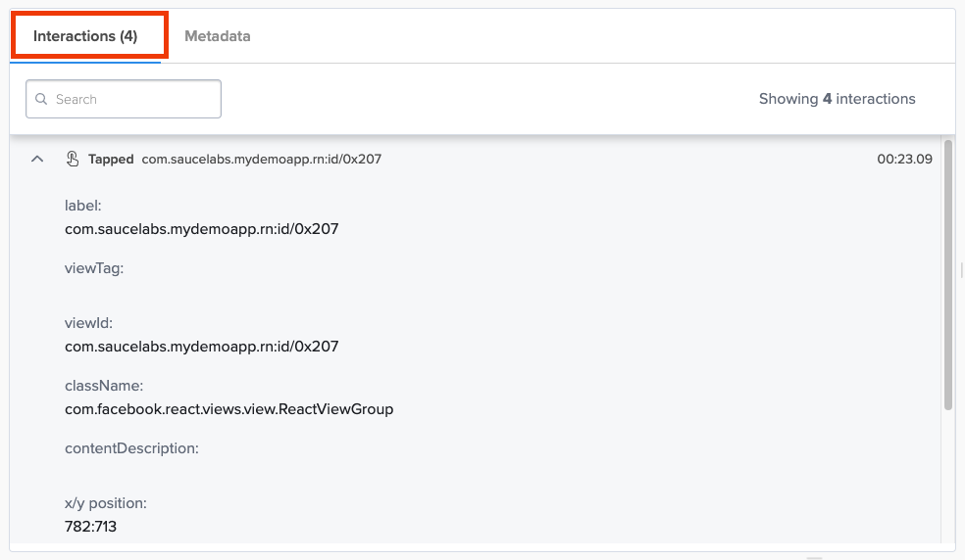Viewport: 965px width, 560px height.
Task: Select the bold Tapped label in row header
Action: (x=111, y=159)
